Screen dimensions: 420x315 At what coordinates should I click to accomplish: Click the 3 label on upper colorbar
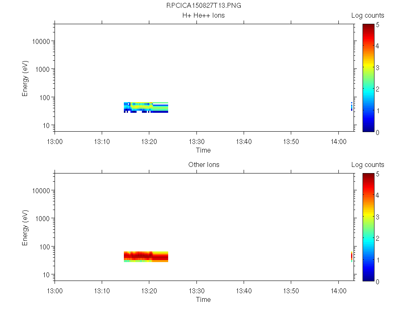coord(377,68)
